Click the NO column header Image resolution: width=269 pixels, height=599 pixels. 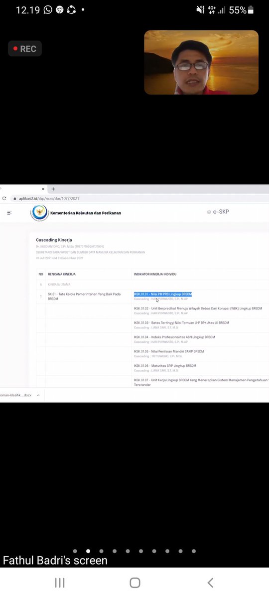(41, 274)
